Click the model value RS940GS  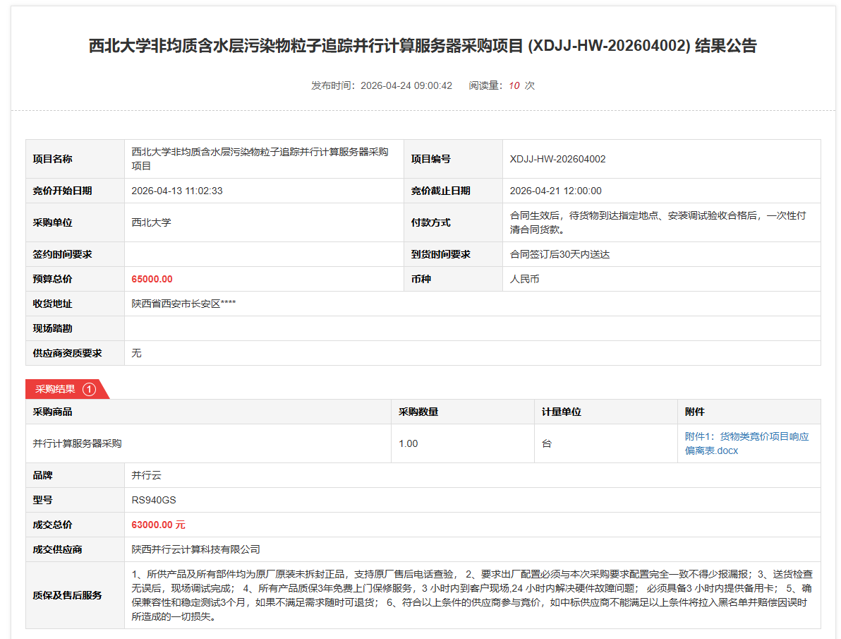tap(154, 500)
